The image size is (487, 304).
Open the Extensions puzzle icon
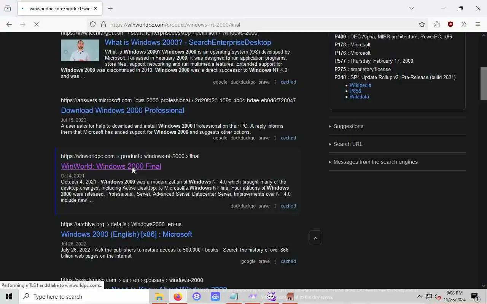coord(437,25)
